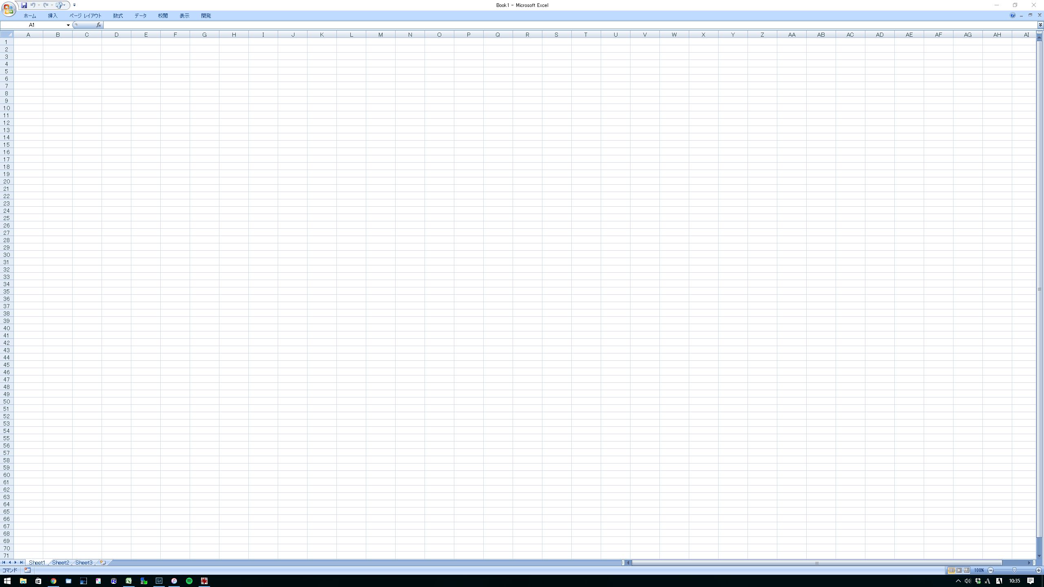This screenshot has width=1044, height=587.
Task: Open Google Chrome from the taskbar
Action: 53,581
